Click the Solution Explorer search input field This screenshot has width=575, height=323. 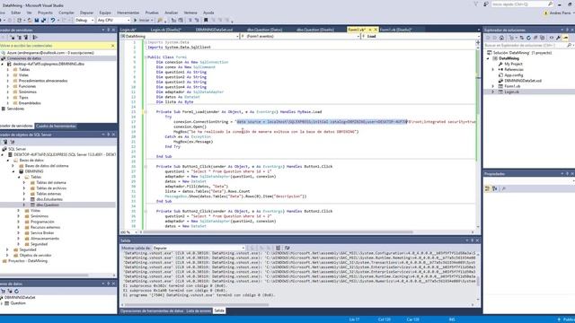tap(526, 46)
